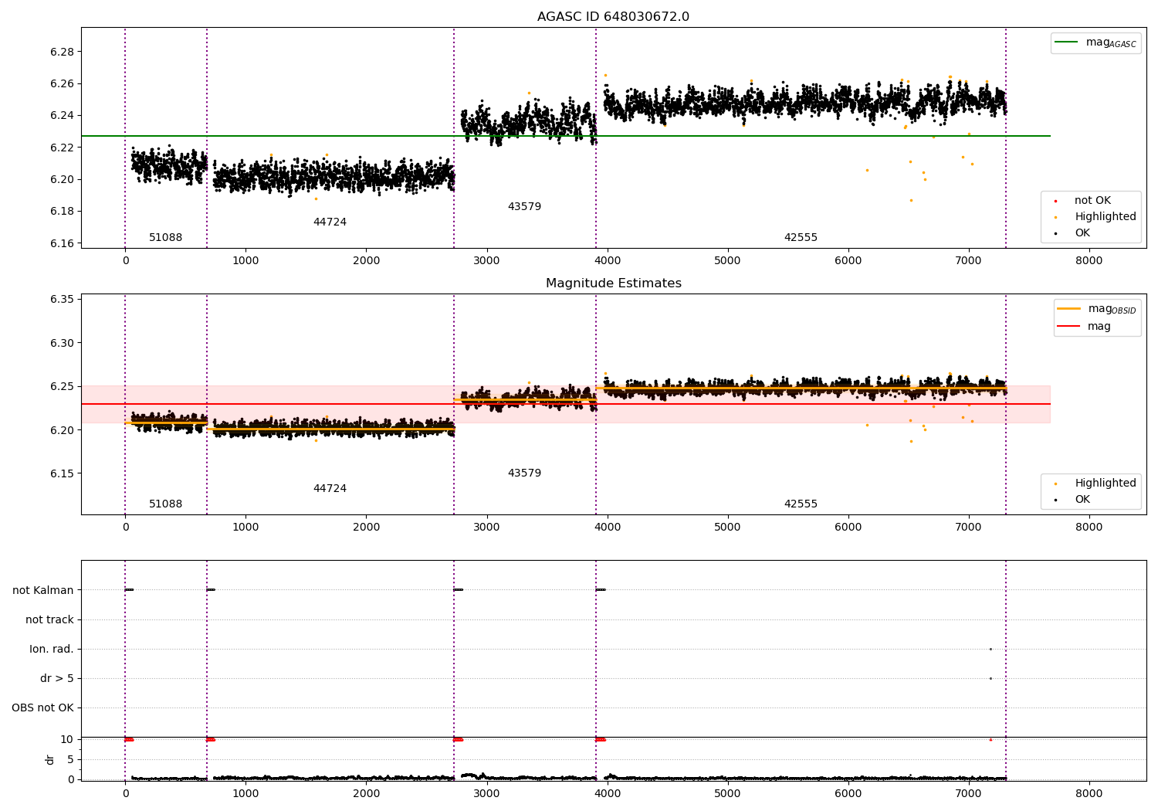Click the "dr > 5" row label
Image resolution: width=1158 pixels, height=811 pixels.
(57, 678)
